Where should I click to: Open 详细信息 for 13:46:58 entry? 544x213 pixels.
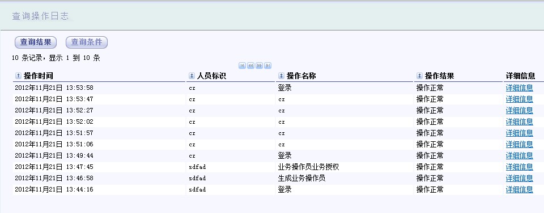(520, 179)
